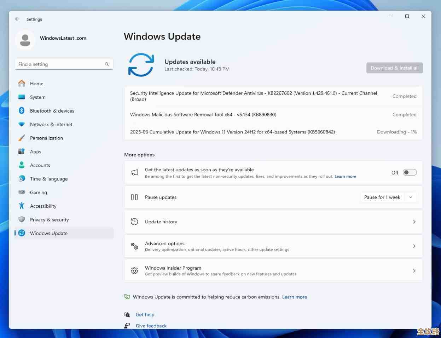Viewport: 441px width, 338px height.
Task: Select the Personalization brush icon
Action: [x=22, y=138]
